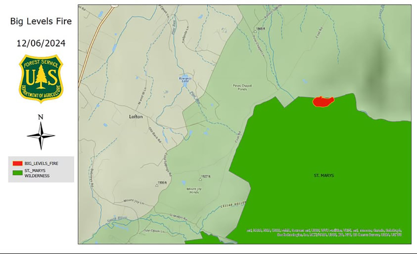Click the BIG_LEVELS_FIRE legend text
The width and height of the screenshot is (417, 254).
[x=41, y=163]
